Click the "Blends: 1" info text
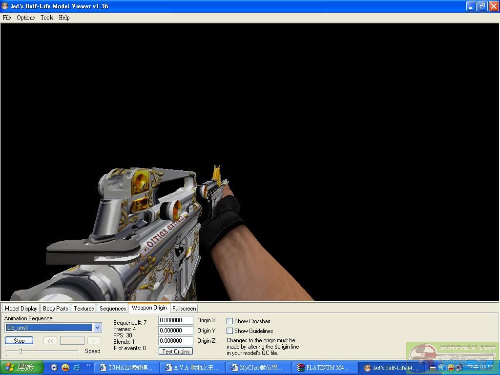The width and height of the screenshot is (500, 375). 124,342
